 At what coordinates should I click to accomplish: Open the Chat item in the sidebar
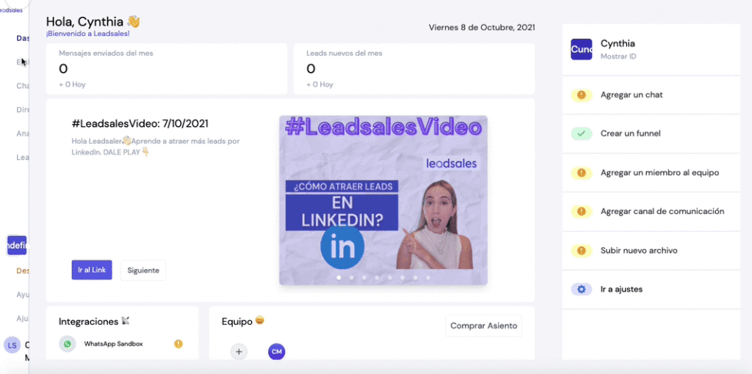pos(22,86)
